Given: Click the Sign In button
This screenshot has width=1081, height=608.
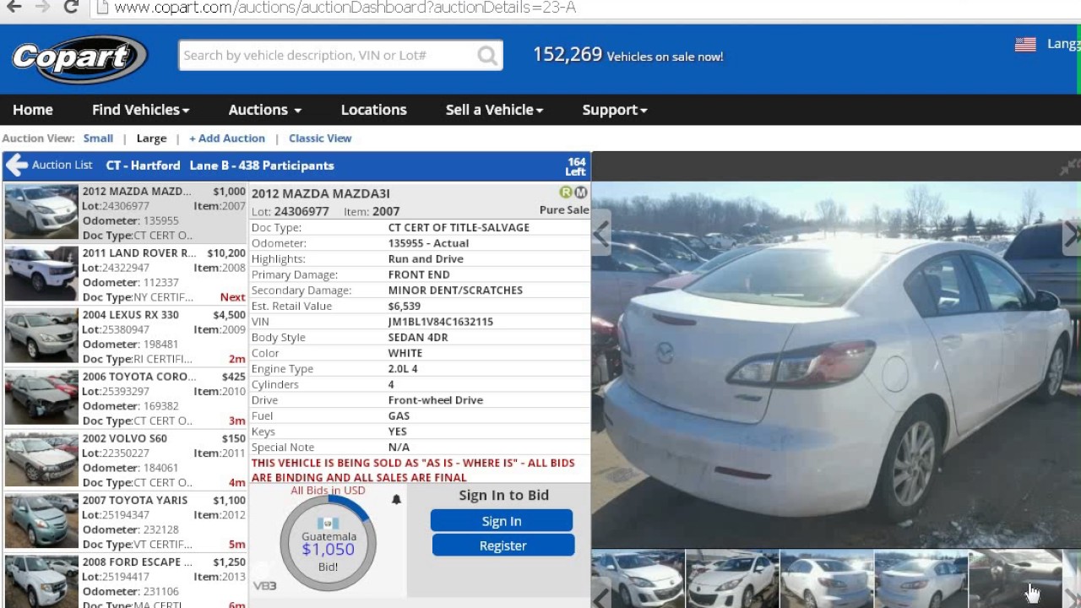Looking at the screenshot, I should point(502,521).
